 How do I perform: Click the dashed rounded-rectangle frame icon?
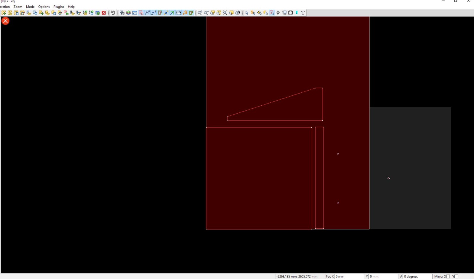click(x=290, y=13)
